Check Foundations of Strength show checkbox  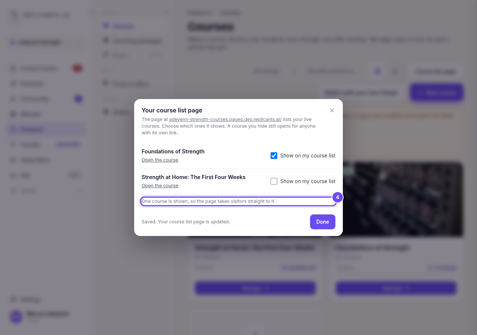click(274, 156)
